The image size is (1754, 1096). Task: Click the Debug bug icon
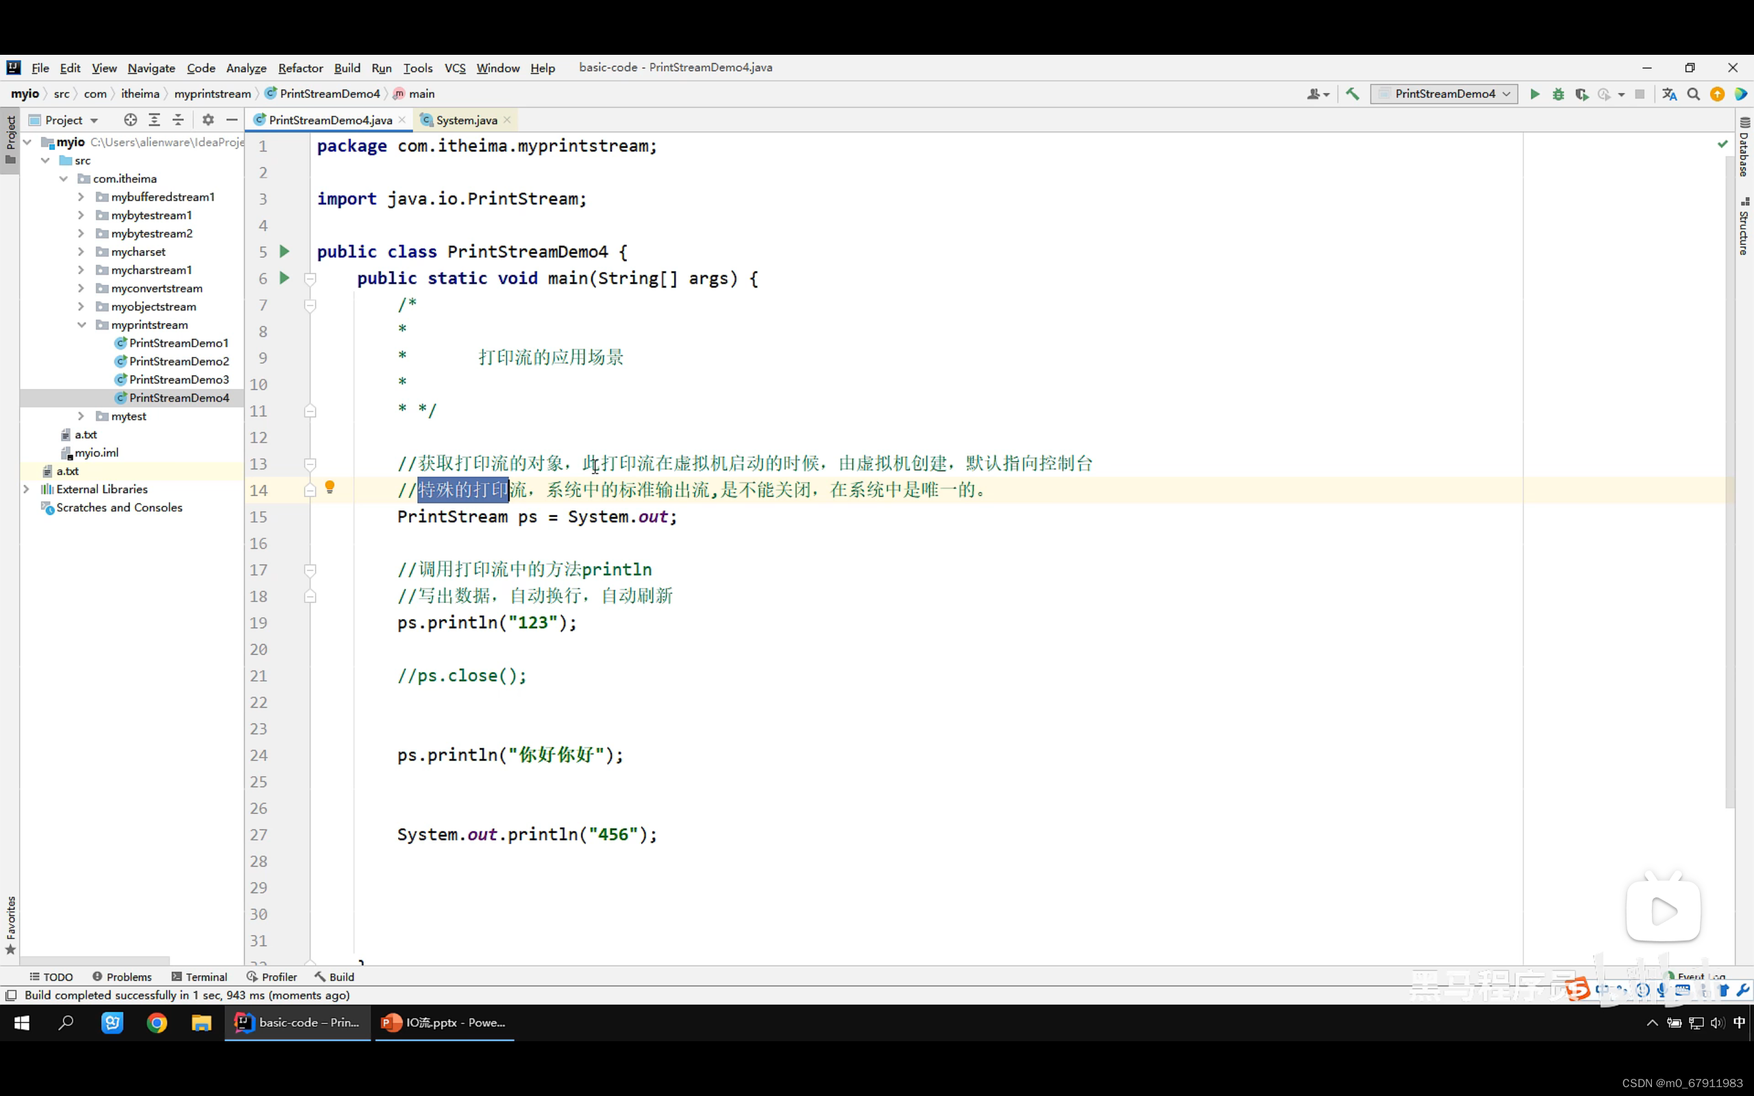point(1558,95)
